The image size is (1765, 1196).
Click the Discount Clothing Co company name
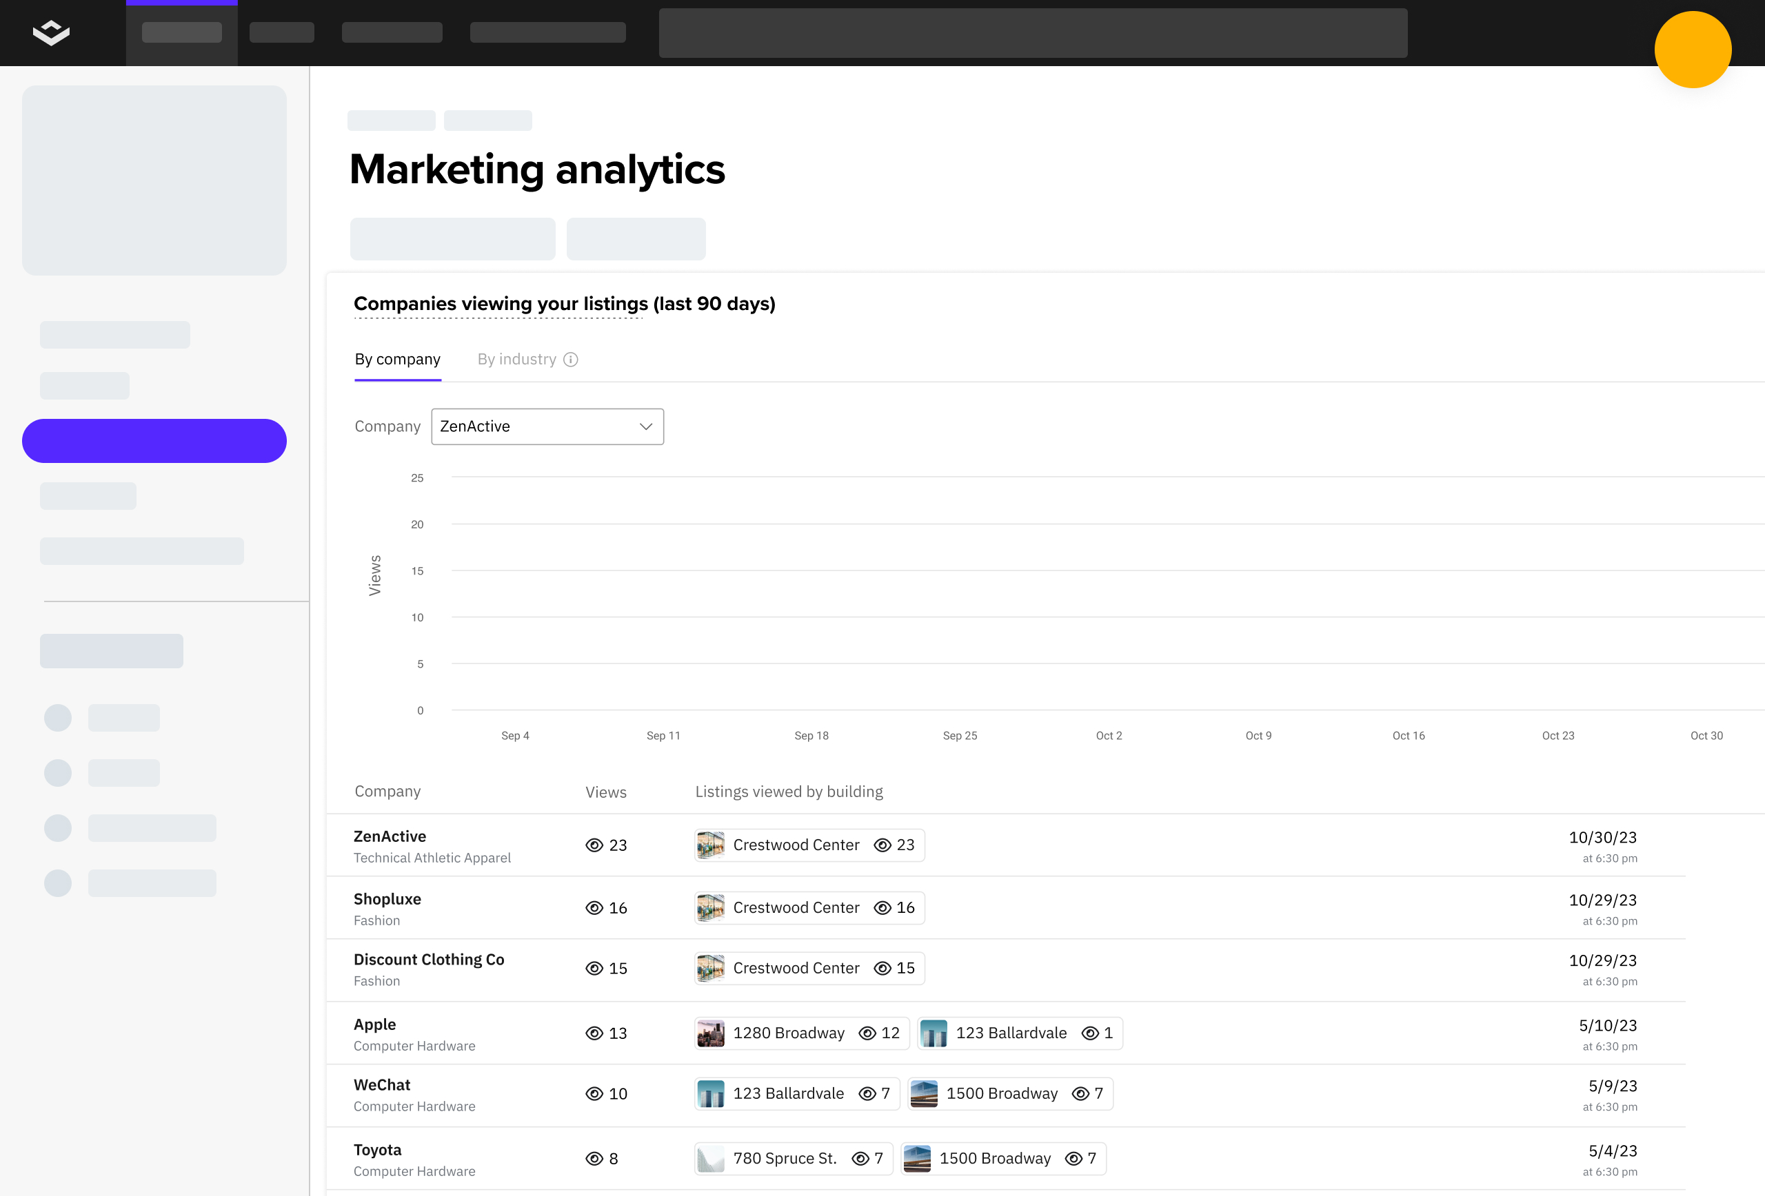[x=429, y=959]
